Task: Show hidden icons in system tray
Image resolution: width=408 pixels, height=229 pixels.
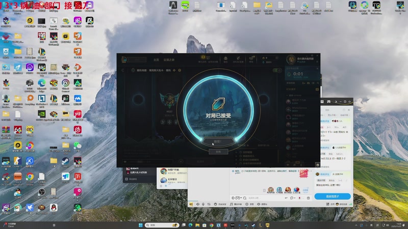Action: [356, 225]
